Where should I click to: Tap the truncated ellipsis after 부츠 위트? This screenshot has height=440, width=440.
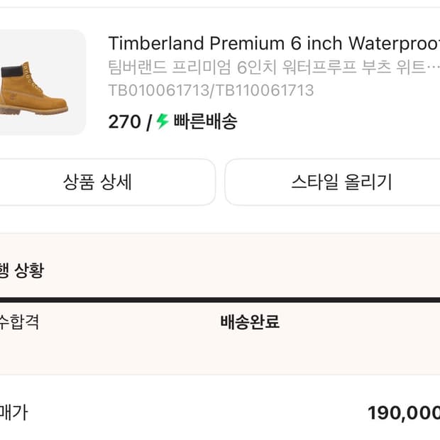pos(433,68)
